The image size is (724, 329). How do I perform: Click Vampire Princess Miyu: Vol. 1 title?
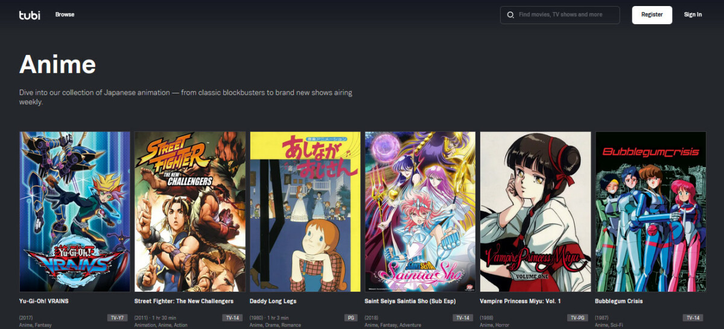519,301
